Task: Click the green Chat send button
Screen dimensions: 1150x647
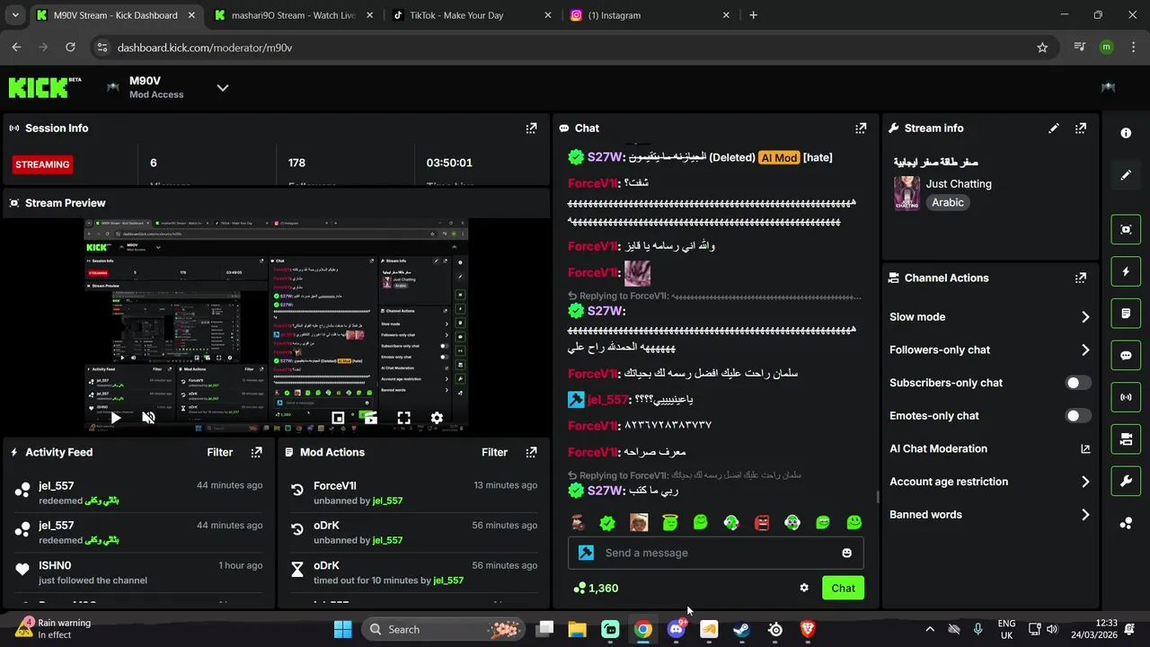Action: pyautogui.click(x=843, y=588)
